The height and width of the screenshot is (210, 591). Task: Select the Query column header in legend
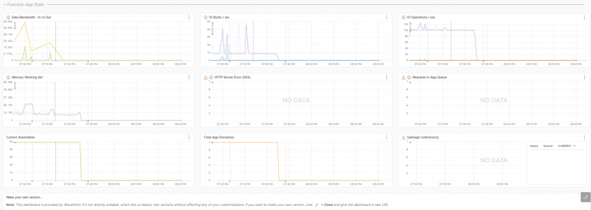[x=534, y=145]
